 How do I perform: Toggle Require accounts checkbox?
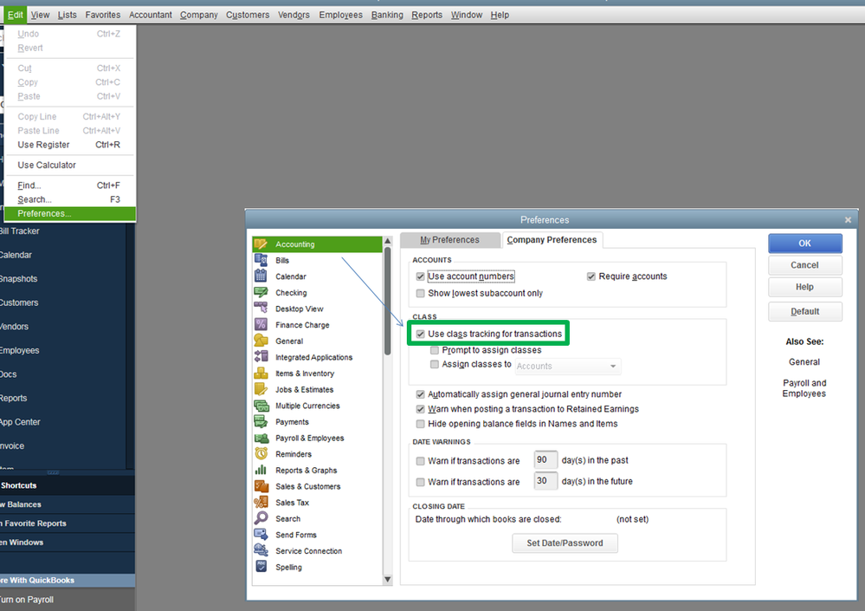coord(591,276)
